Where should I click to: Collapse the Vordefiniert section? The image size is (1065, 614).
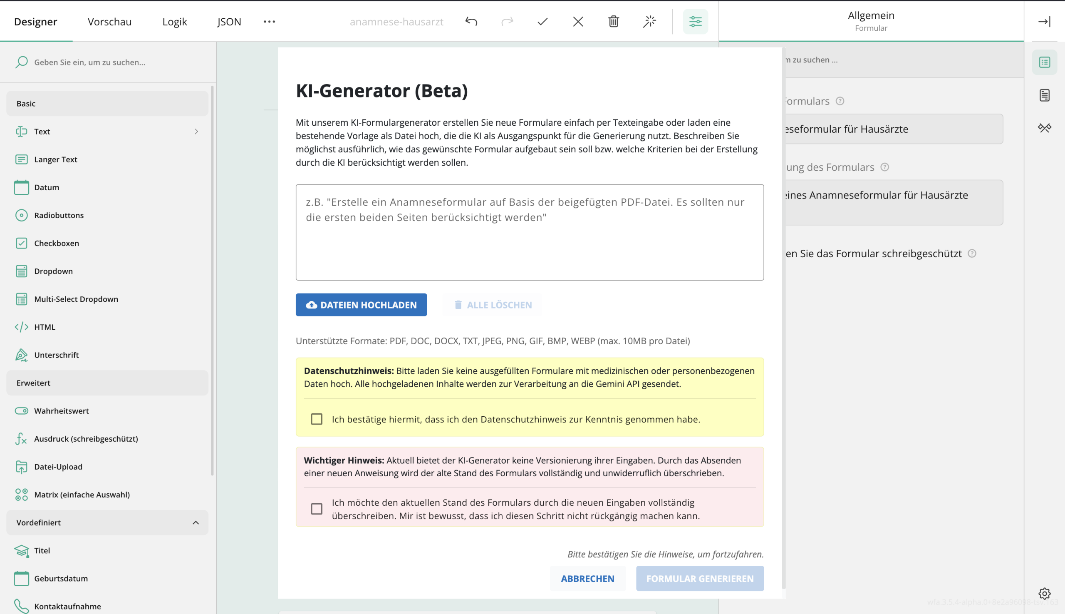coord(196,522)
